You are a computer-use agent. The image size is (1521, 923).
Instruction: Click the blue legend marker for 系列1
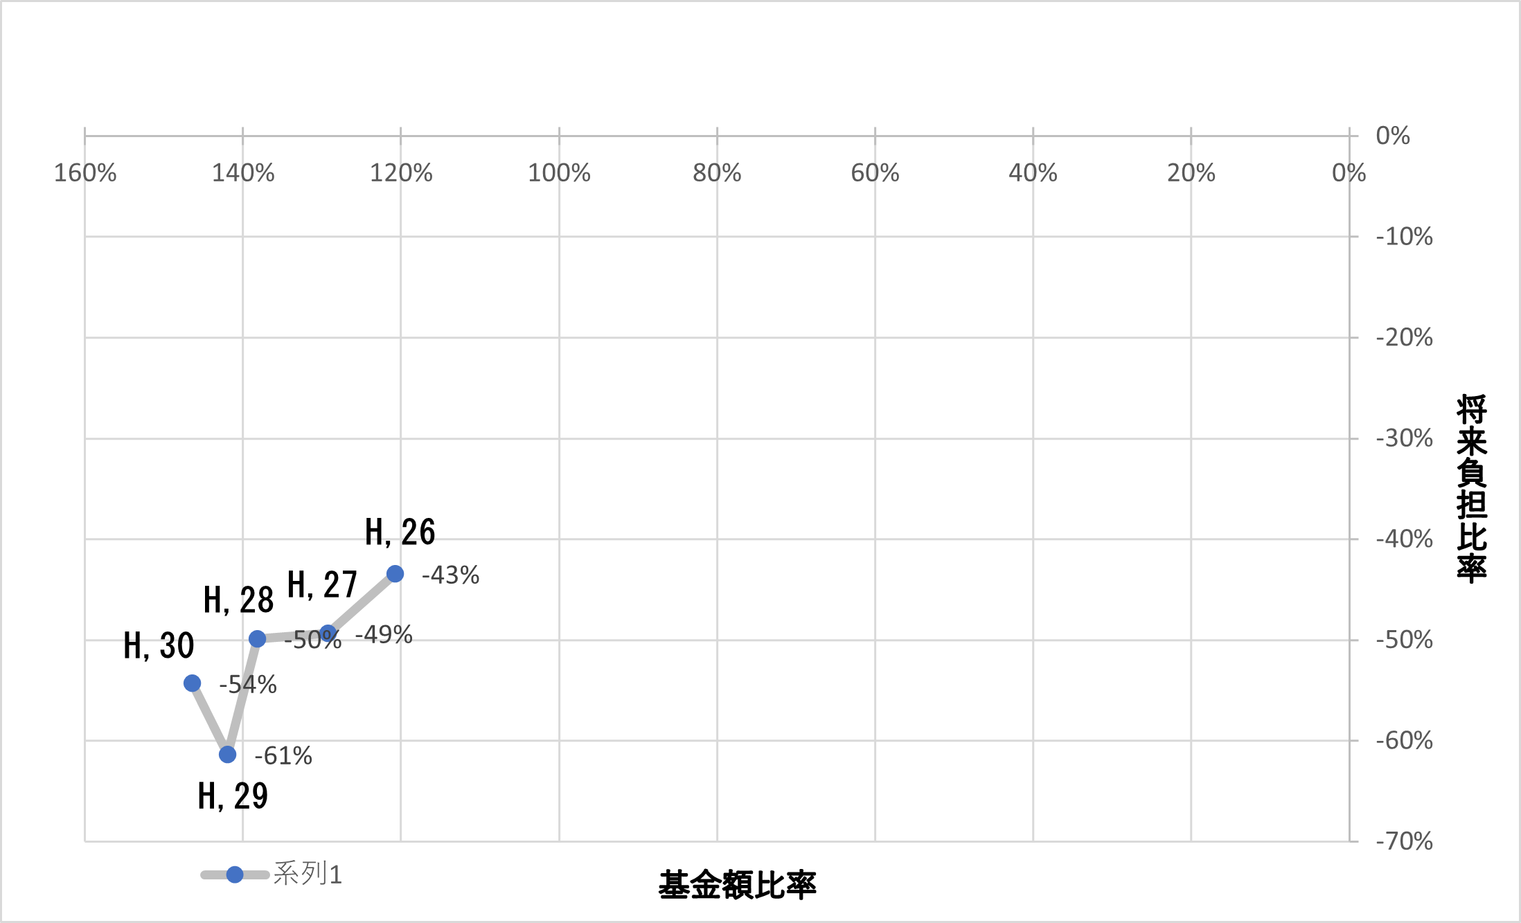click(x=235, y=875)
